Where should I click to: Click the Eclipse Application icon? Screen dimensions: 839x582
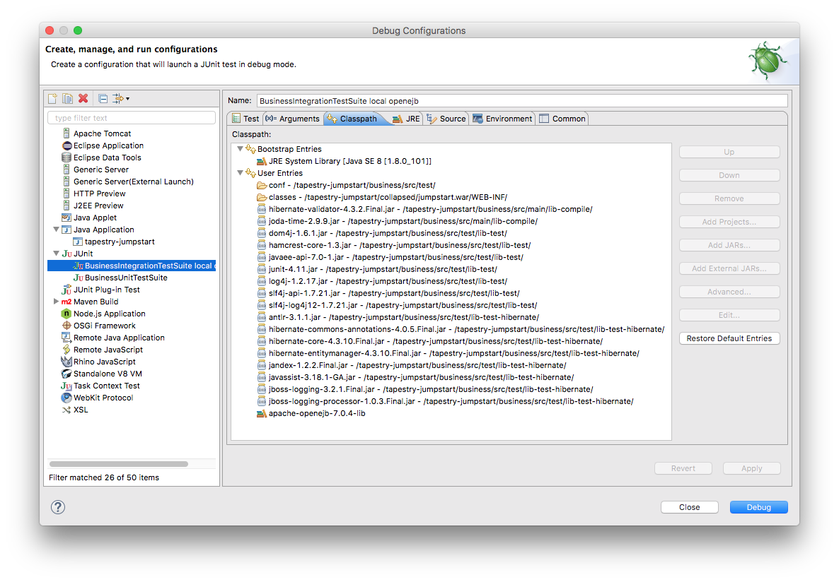click(66, 145)
